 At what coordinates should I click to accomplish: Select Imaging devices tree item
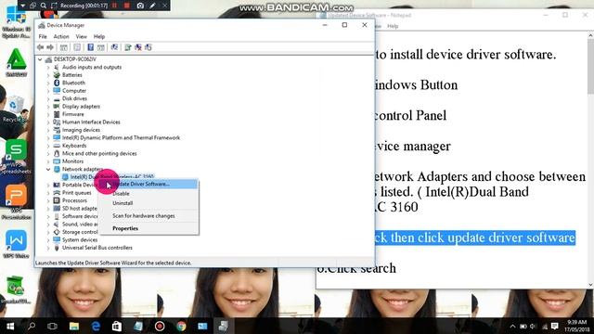81,130
